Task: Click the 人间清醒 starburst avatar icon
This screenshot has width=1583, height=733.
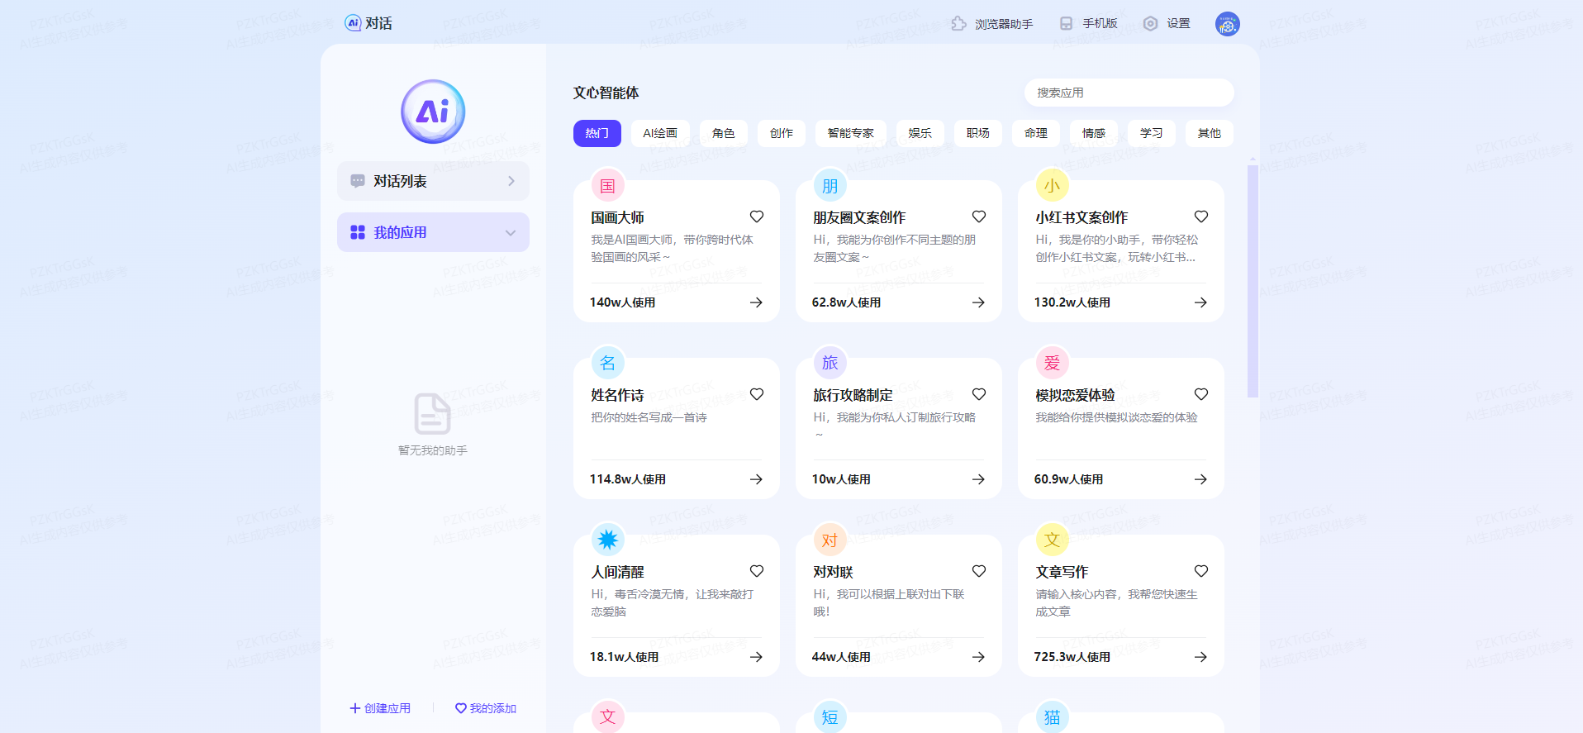Action: click(608, 540)
